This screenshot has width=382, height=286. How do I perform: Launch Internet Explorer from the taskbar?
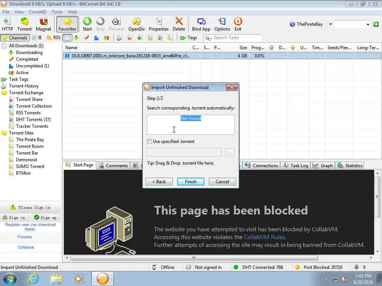[x=33, y=279]
